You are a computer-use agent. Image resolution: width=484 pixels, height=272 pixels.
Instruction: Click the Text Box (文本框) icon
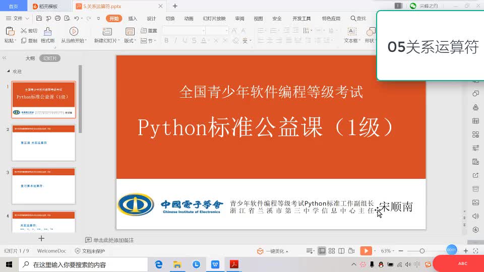[352, 31]
